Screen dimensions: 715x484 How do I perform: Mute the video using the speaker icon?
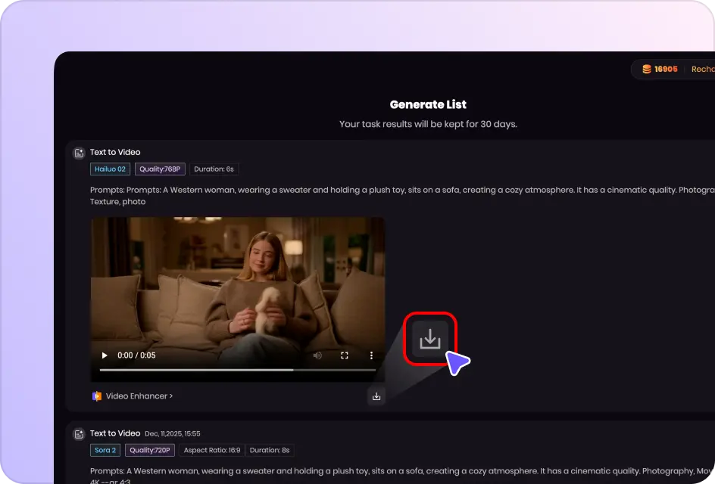tap(317, 355)
